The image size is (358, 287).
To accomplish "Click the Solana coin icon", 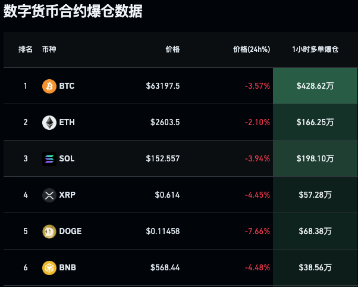I will pos(49,159).
